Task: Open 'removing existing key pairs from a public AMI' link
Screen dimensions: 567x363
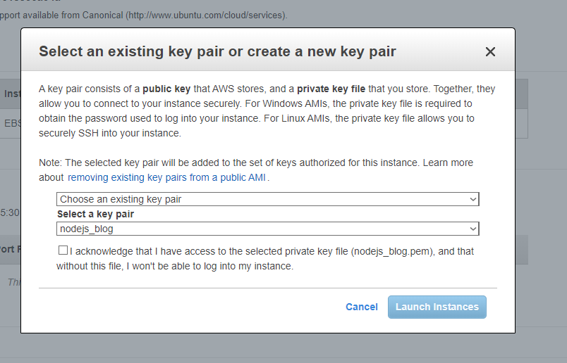Action: point(166,177)
